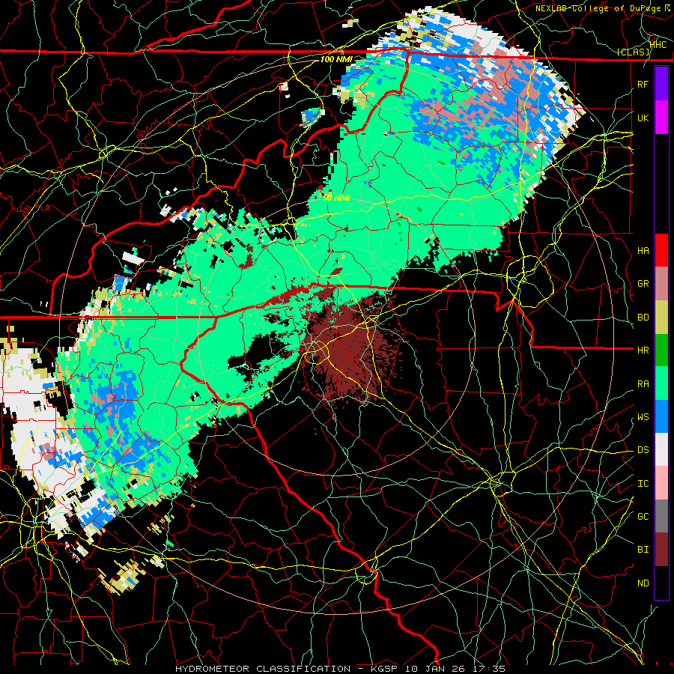Image resolution: width=674 pixels, height=674 pixels.
Task: Click the BI legend label text
Action: (x=643, y=550)
